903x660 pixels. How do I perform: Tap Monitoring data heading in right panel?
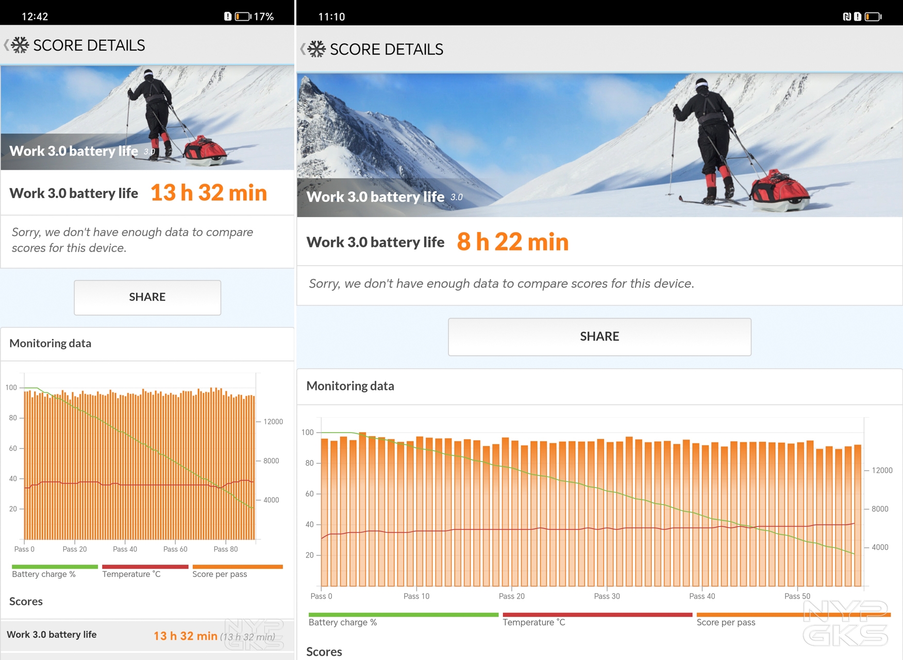(x=350, y=386)
